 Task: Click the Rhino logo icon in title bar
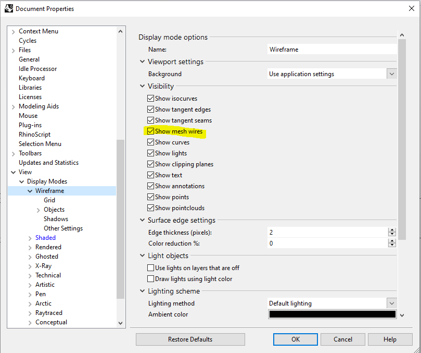click(x=9, y=8)
